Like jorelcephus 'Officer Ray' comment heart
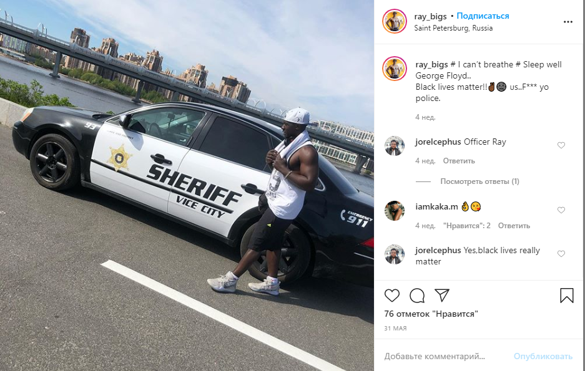 561,145
